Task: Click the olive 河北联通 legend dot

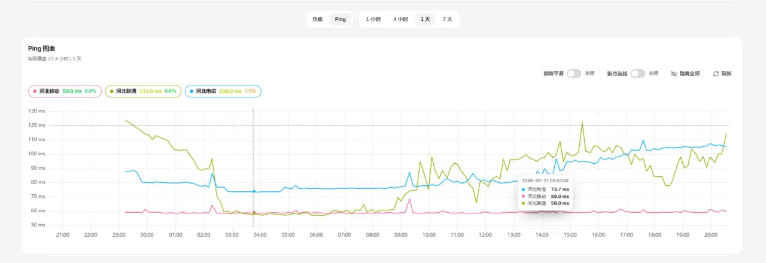Action: pyautogui.click(x=111, y=91)
